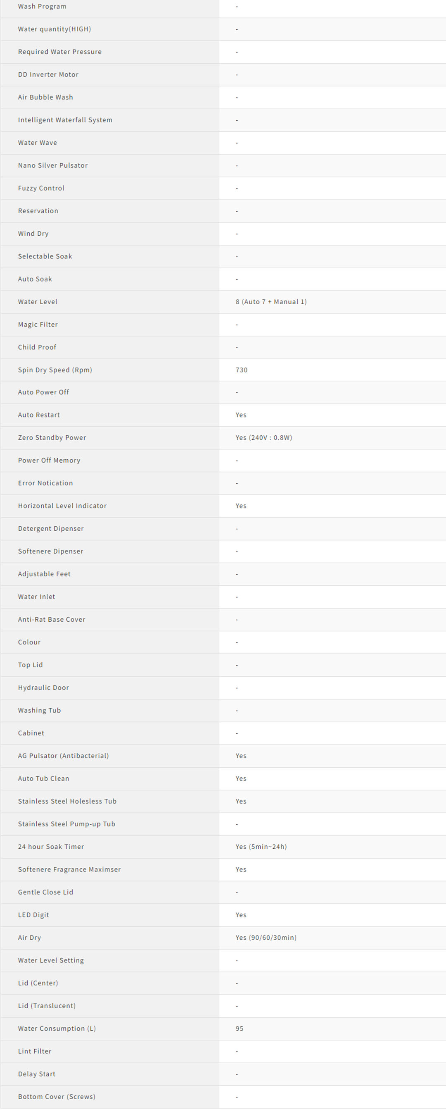Select the "Yes (240V : 0.8W)" value

click(263, 437)
